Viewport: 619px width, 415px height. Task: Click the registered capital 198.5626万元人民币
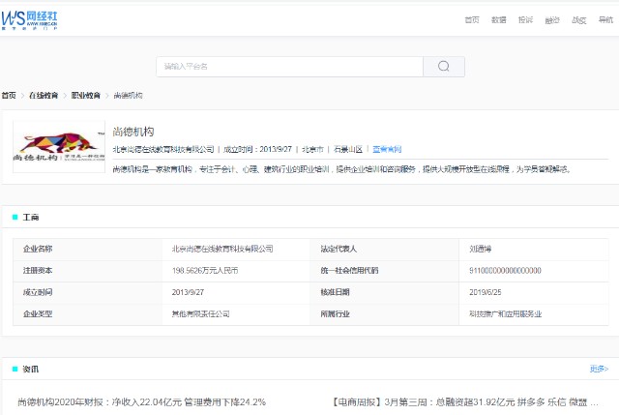click(x=205, y=271)
